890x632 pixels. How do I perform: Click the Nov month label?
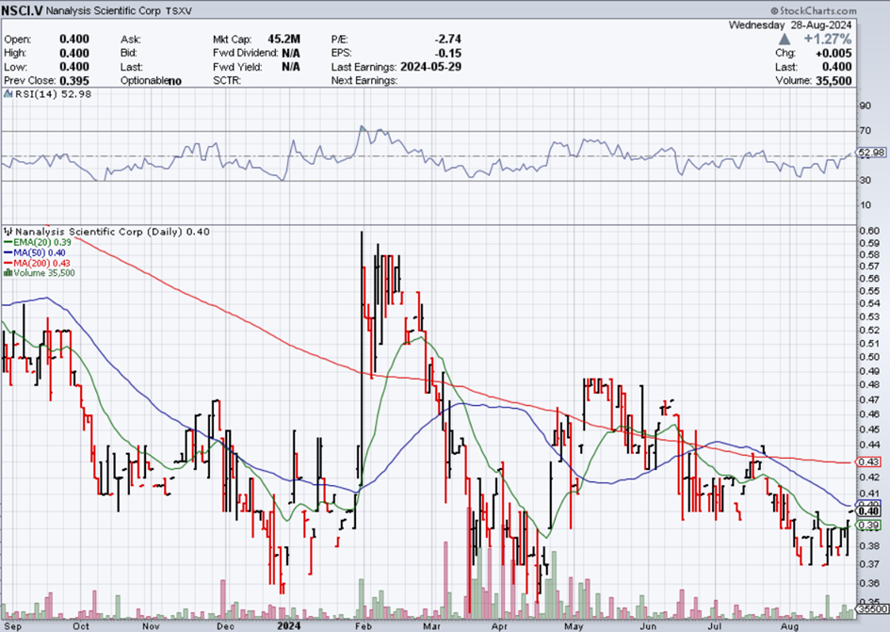coord(151,626)
